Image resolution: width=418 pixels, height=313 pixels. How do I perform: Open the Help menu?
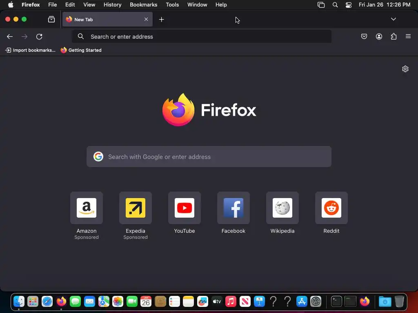click(221, 5)
